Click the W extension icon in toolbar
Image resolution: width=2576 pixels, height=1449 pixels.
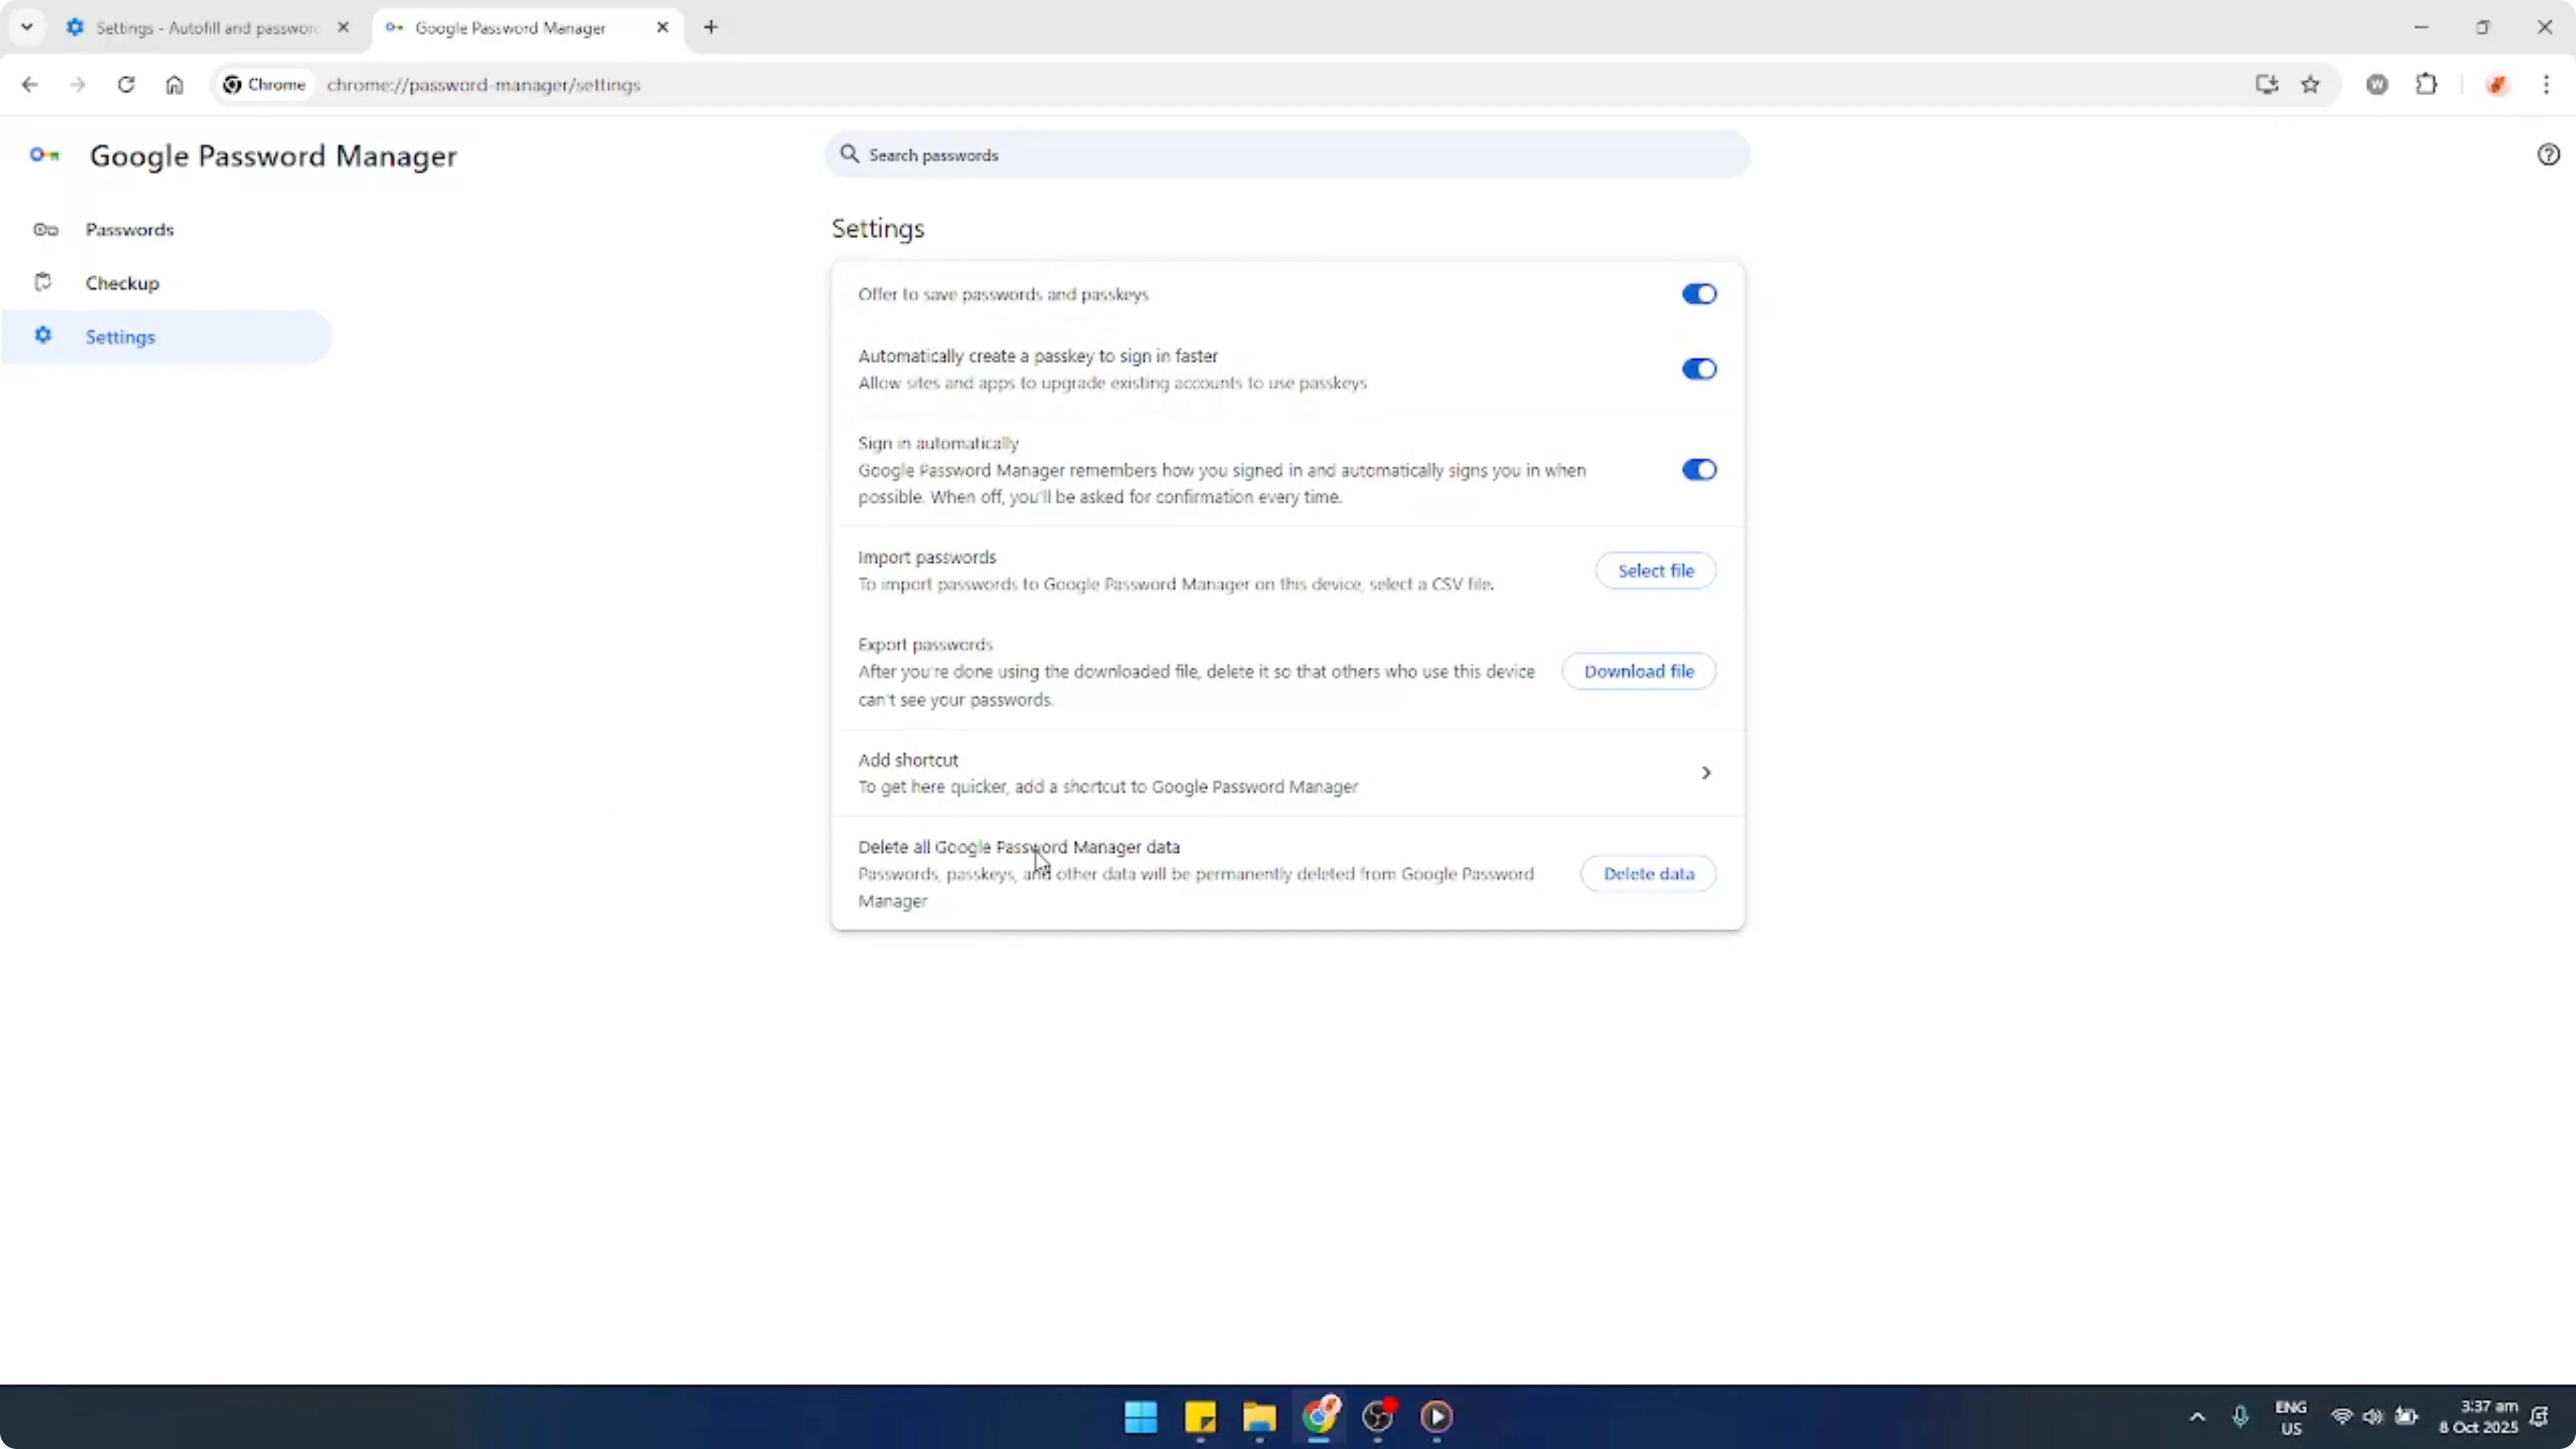(x=2378, y=85)
